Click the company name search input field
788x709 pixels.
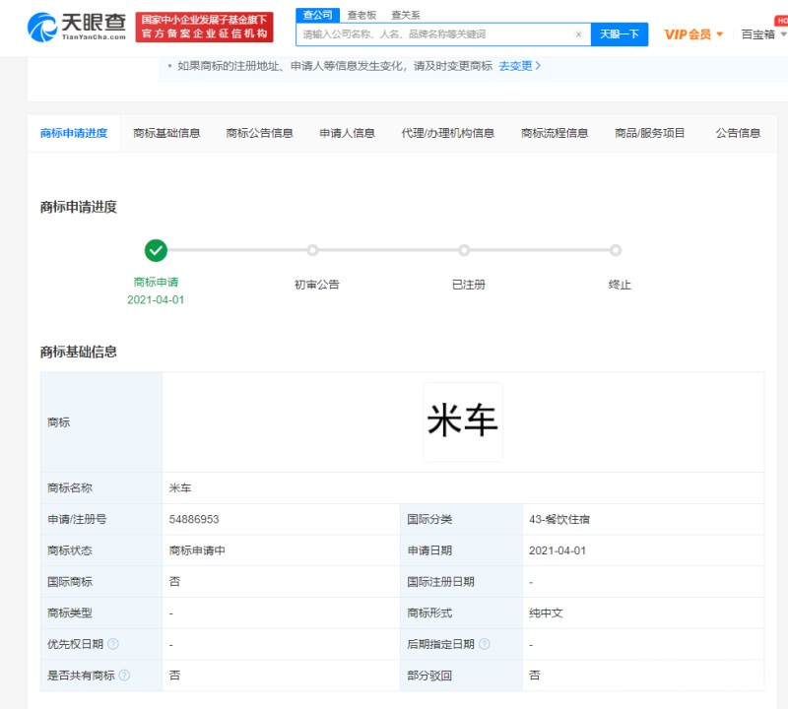433,34
